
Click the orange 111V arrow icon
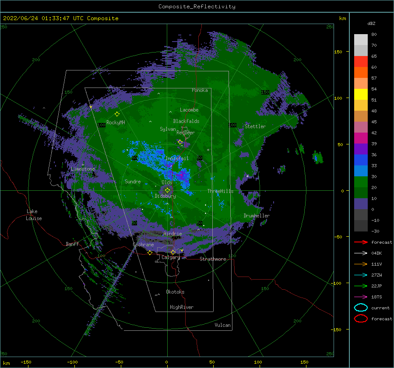(361, 264)
